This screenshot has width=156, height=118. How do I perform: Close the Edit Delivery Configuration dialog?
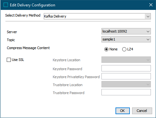(151, 5)
